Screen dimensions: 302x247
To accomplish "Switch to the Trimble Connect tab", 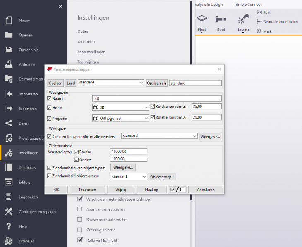I will pos(247,5).
